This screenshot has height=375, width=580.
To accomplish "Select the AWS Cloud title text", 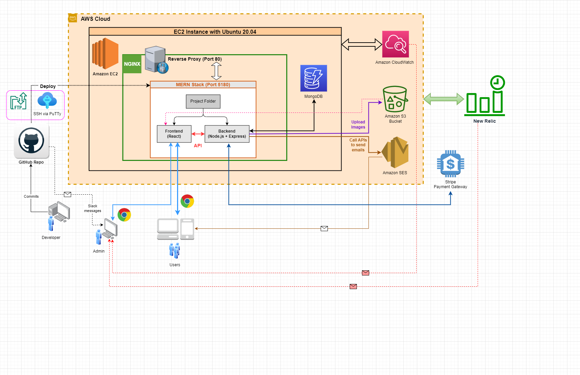I will (x=96, y=19).
